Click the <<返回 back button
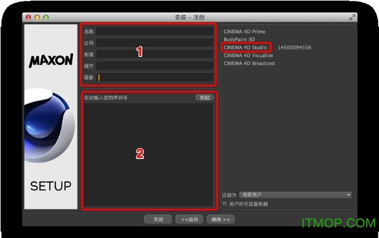Viewport: 379px width, 238px height. click(190, 220)
